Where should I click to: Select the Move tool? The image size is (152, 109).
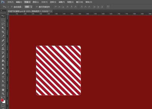(3, 16)
